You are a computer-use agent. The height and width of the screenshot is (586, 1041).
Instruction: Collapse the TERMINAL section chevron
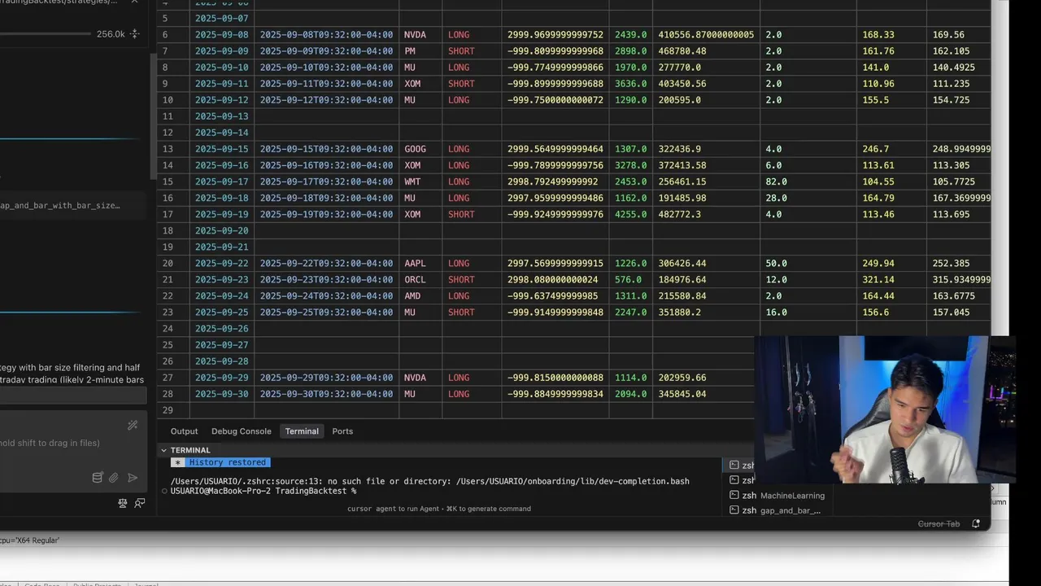coord(163,450)
